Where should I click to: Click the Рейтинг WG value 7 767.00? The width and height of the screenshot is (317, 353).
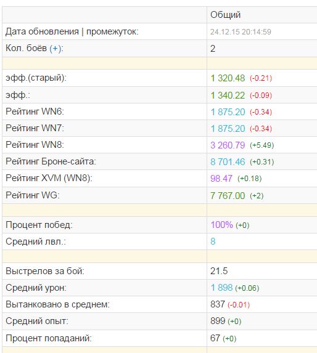pyautogui.click(x=228, y=196)
